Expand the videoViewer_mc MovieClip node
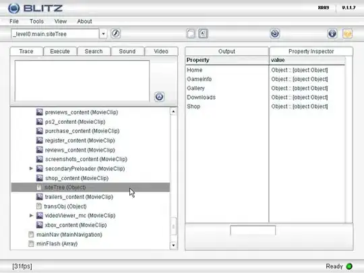Image resolution: width=364 pixels, height=273 pixels. point(31,215)
